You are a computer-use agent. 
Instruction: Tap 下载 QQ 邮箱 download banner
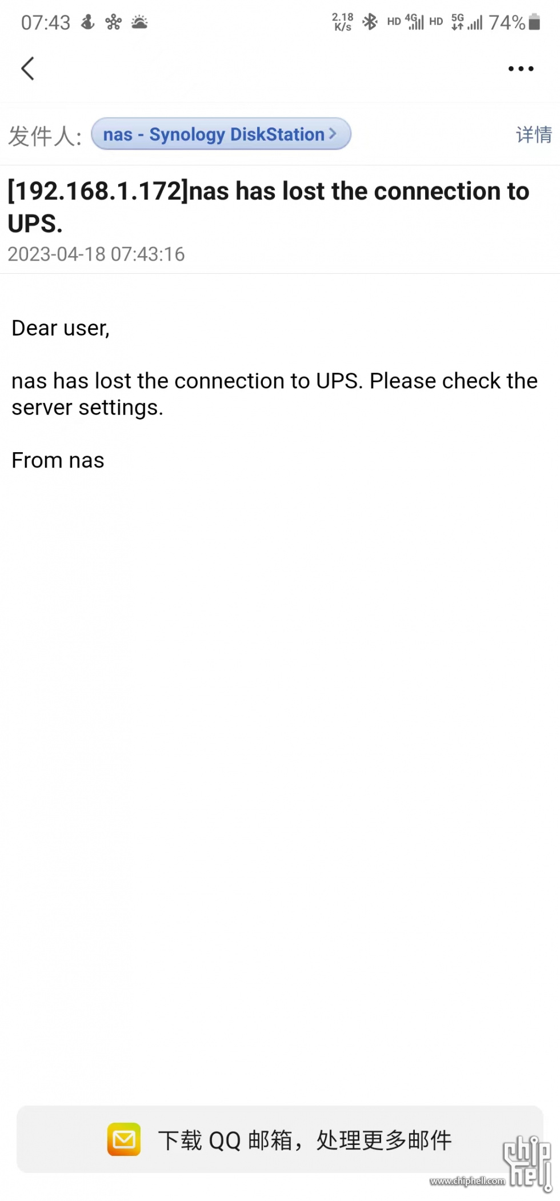(x=279, y=1139)
